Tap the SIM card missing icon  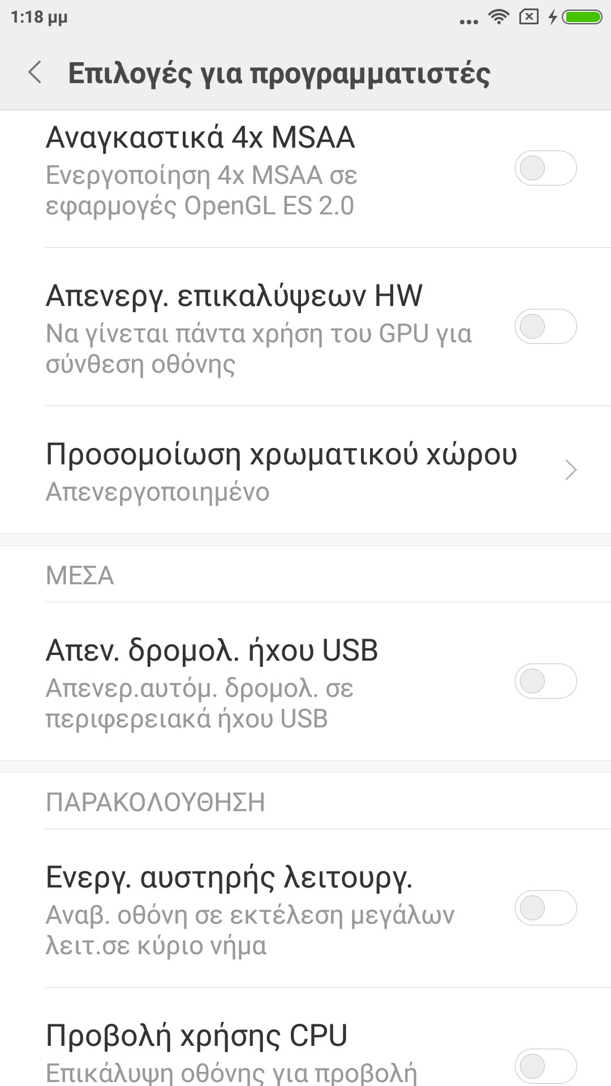528,17
